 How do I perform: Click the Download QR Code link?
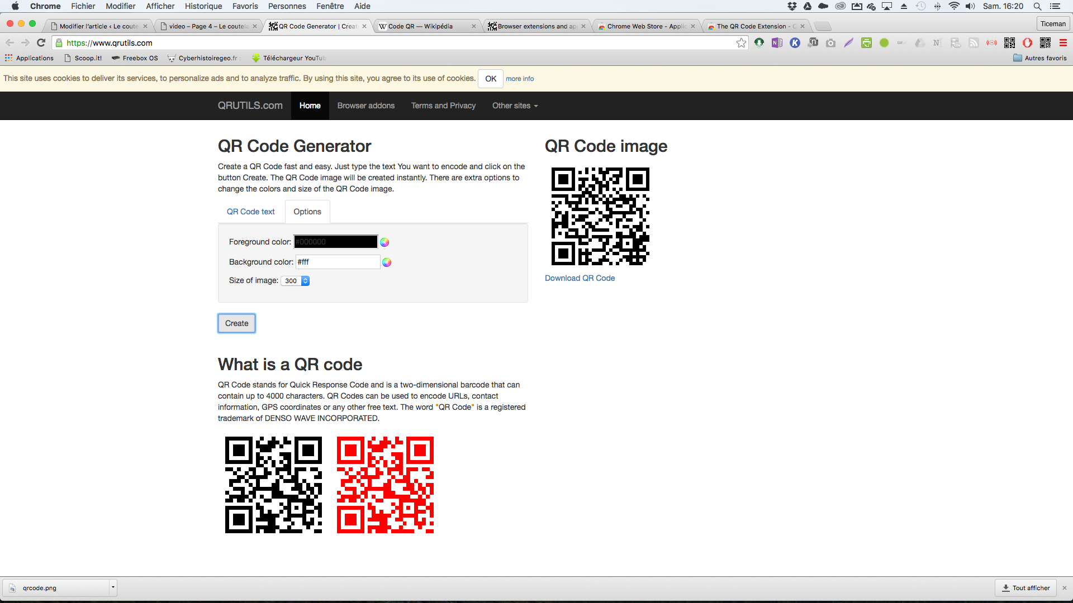[580, 278]
